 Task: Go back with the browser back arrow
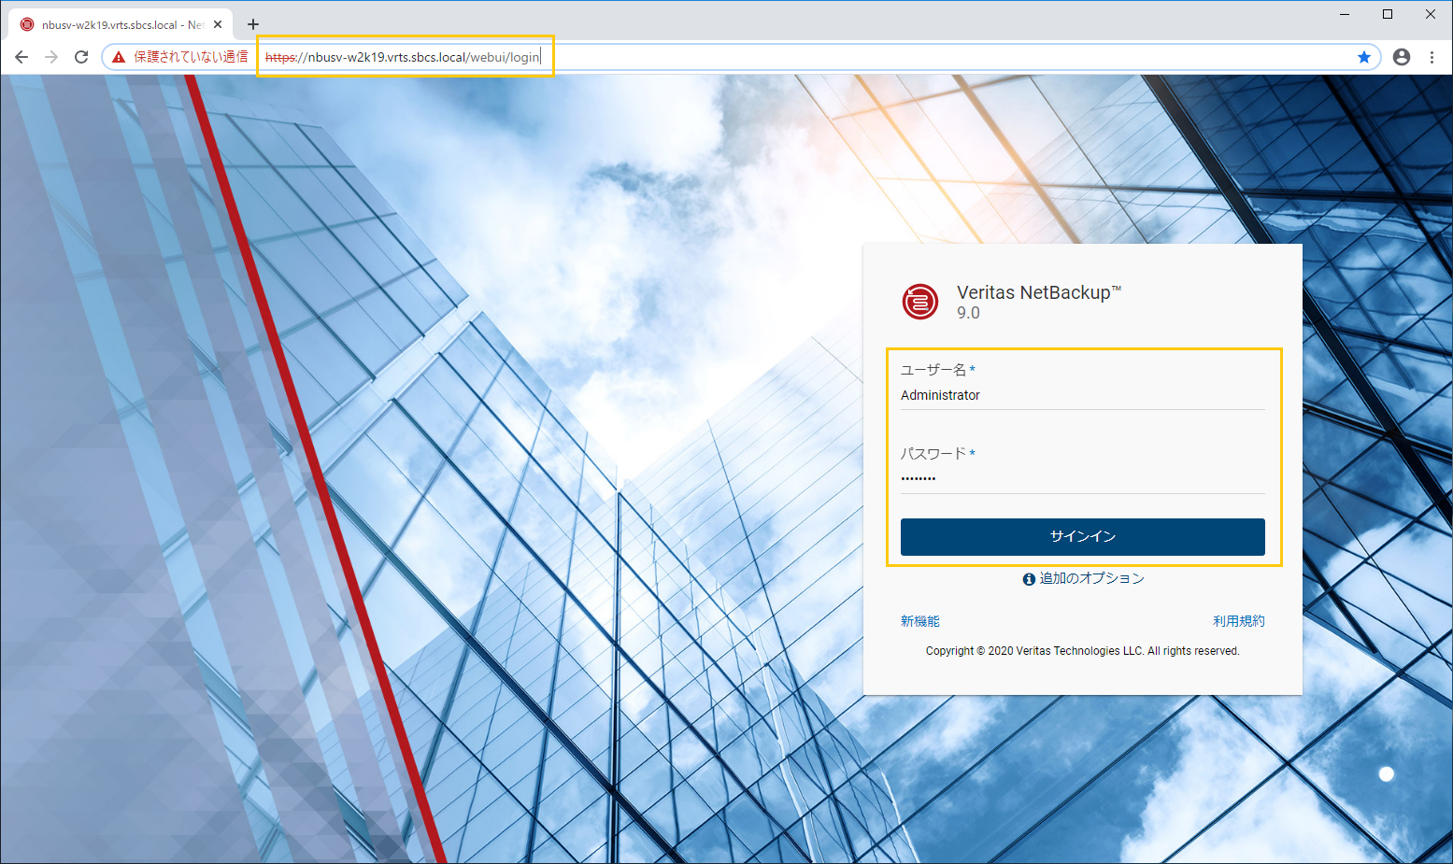coord(21,57)
